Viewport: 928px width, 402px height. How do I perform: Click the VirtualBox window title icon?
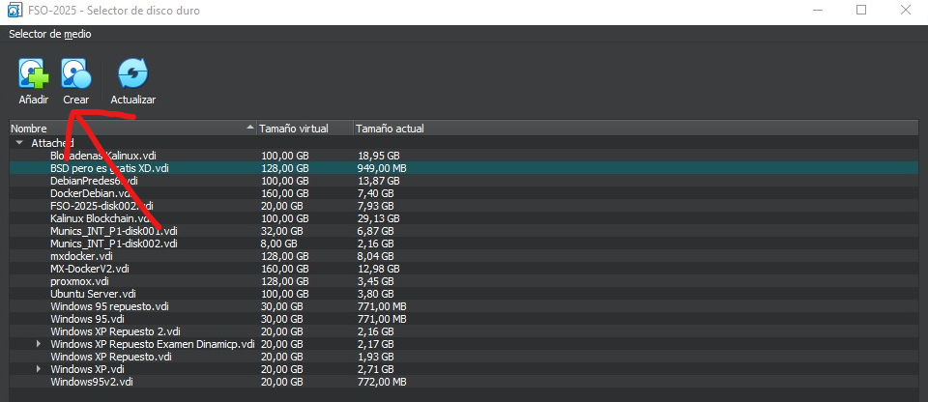point(11,10)
